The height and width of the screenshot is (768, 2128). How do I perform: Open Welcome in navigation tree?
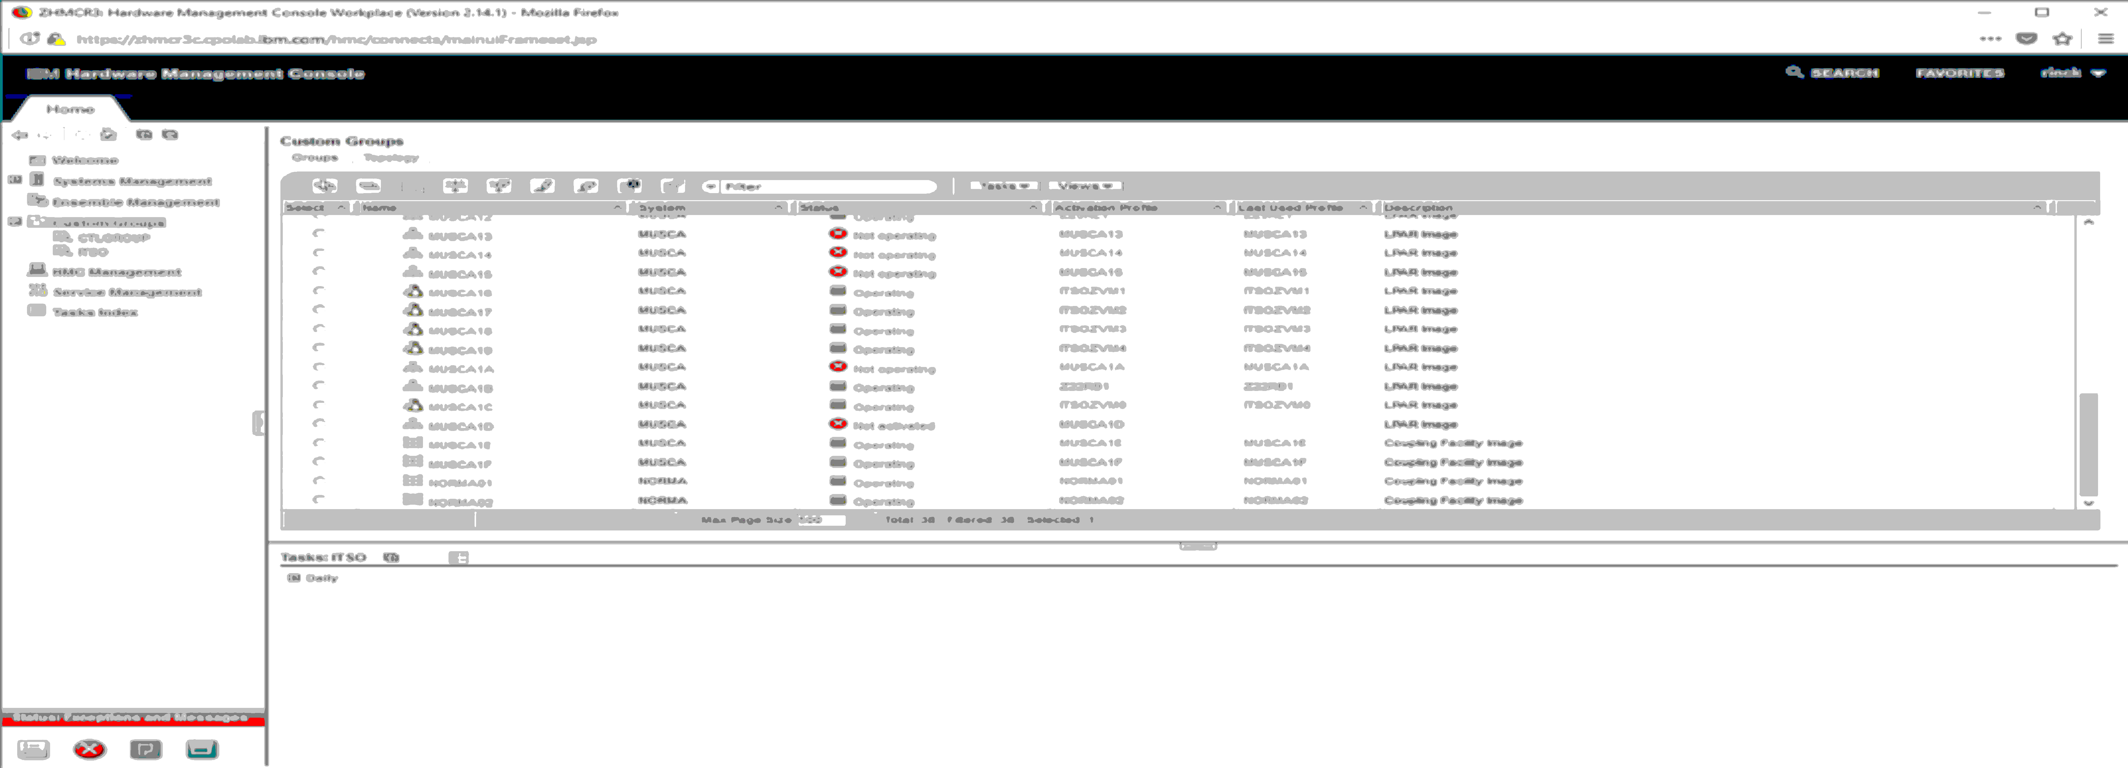pos(85,160)
